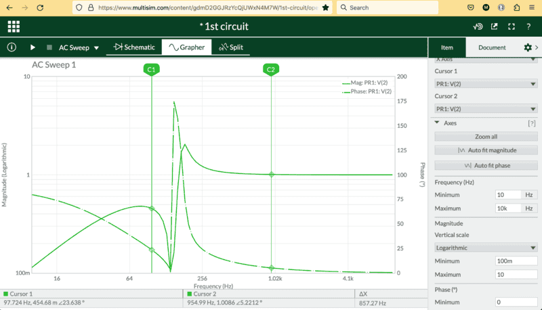Open the browser extensions puzzle icon
The width and height of the screenshot is (542, 310).
coord(516,7)
